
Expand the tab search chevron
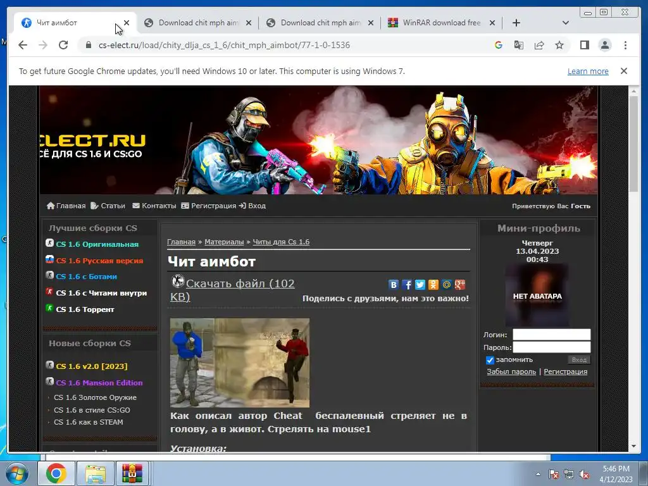click(x=565, y=23)
